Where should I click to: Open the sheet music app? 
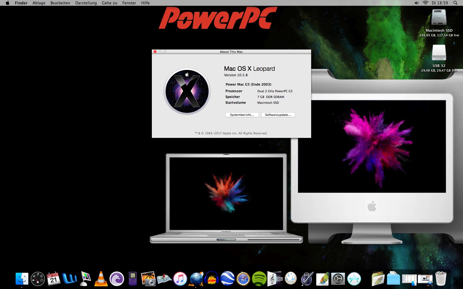pyautogui.click(x=275, y=279)
